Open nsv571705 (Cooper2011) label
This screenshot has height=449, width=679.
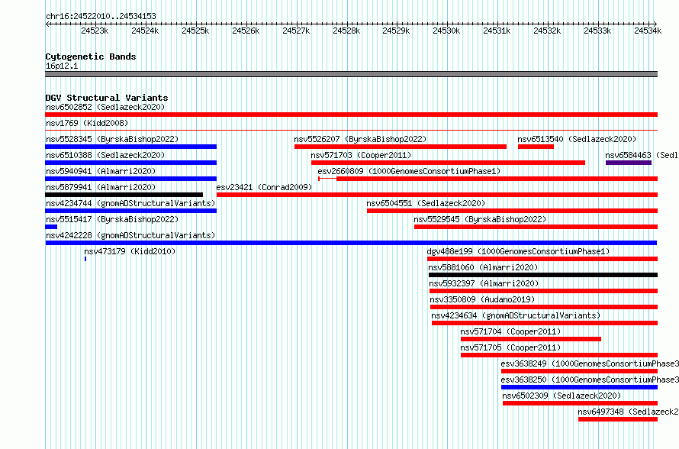(510, 347)
